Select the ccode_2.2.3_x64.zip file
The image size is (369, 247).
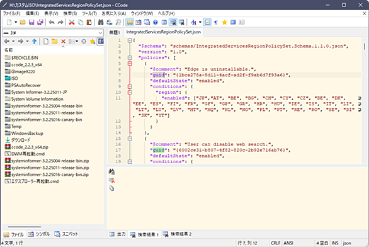[x=30, y=147]
